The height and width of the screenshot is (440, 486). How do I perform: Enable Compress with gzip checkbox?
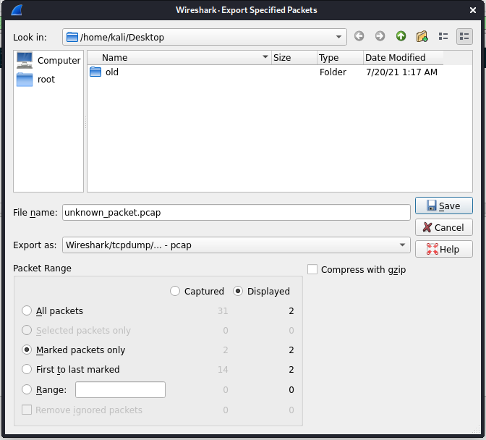[312, 269]
